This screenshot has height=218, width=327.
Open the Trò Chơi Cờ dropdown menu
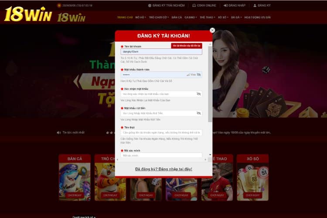point(159,17)
